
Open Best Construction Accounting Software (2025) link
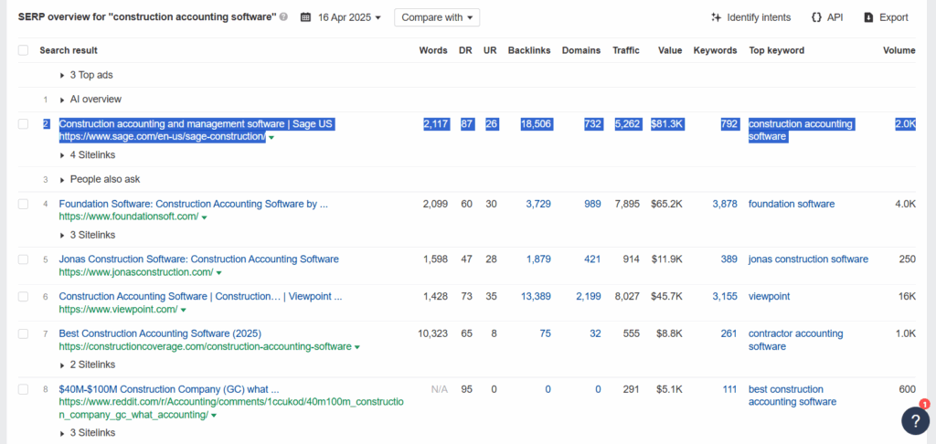160,333
